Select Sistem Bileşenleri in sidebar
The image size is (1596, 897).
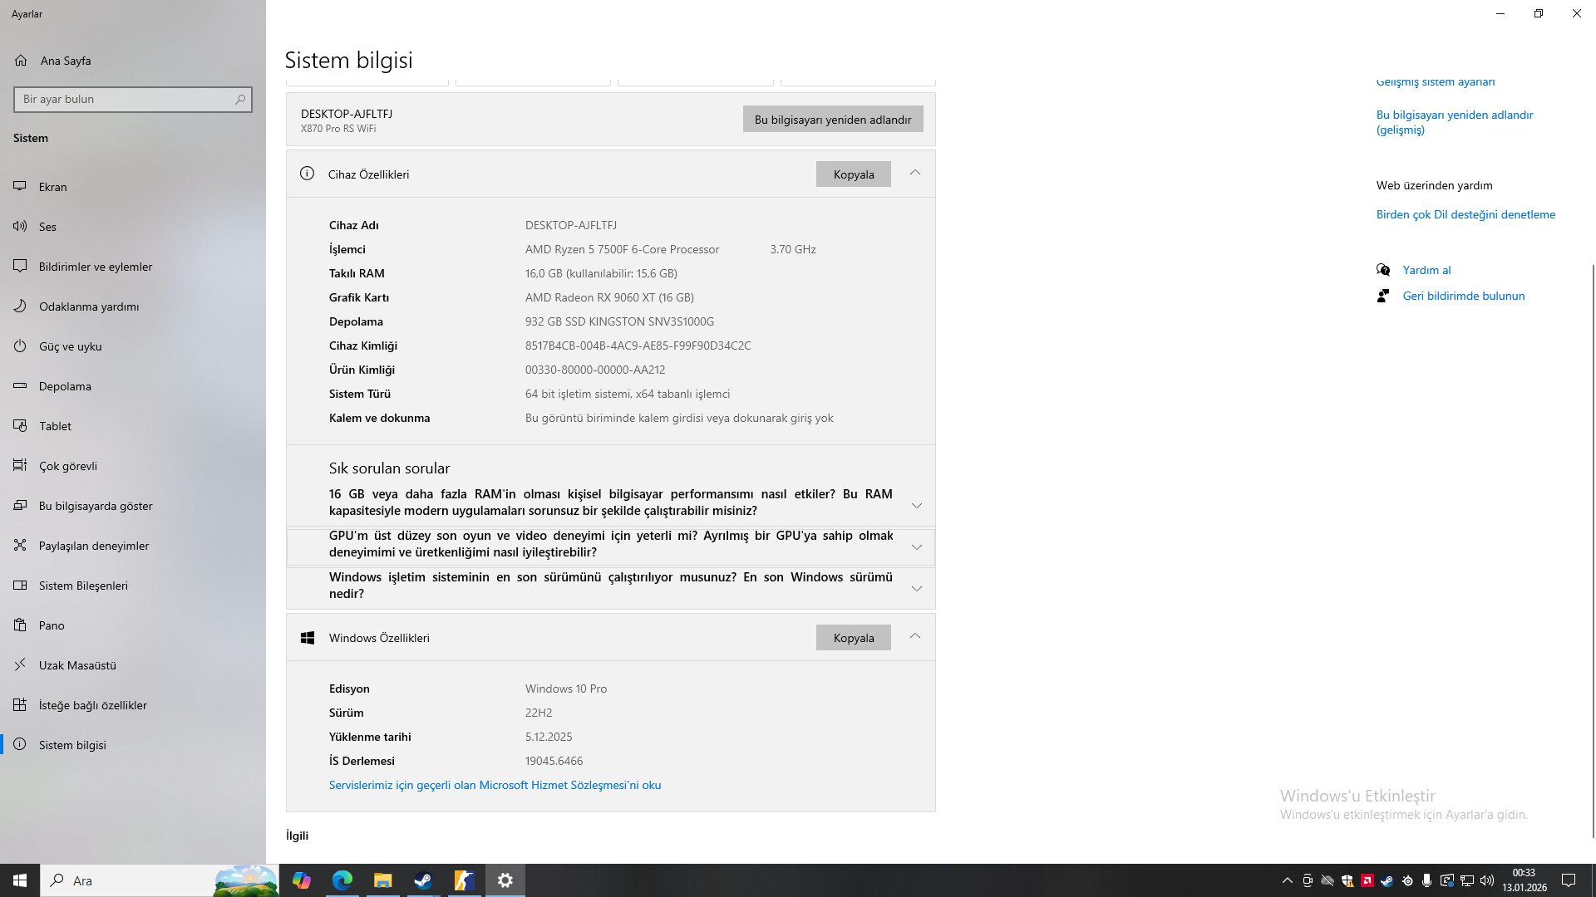click(x=133, y=586)
